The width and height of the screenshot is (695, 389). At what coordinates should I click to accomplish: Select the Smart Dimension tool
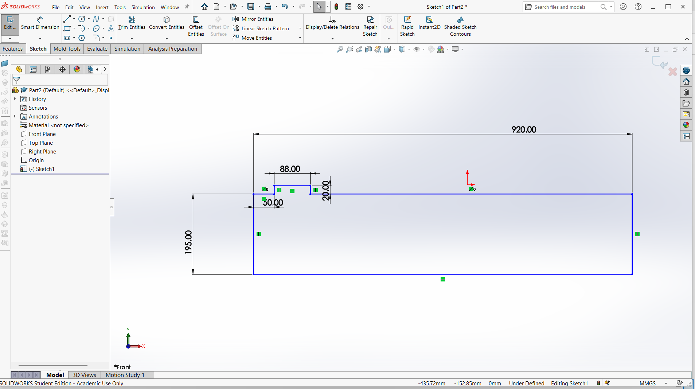click(x=40, y=23)
